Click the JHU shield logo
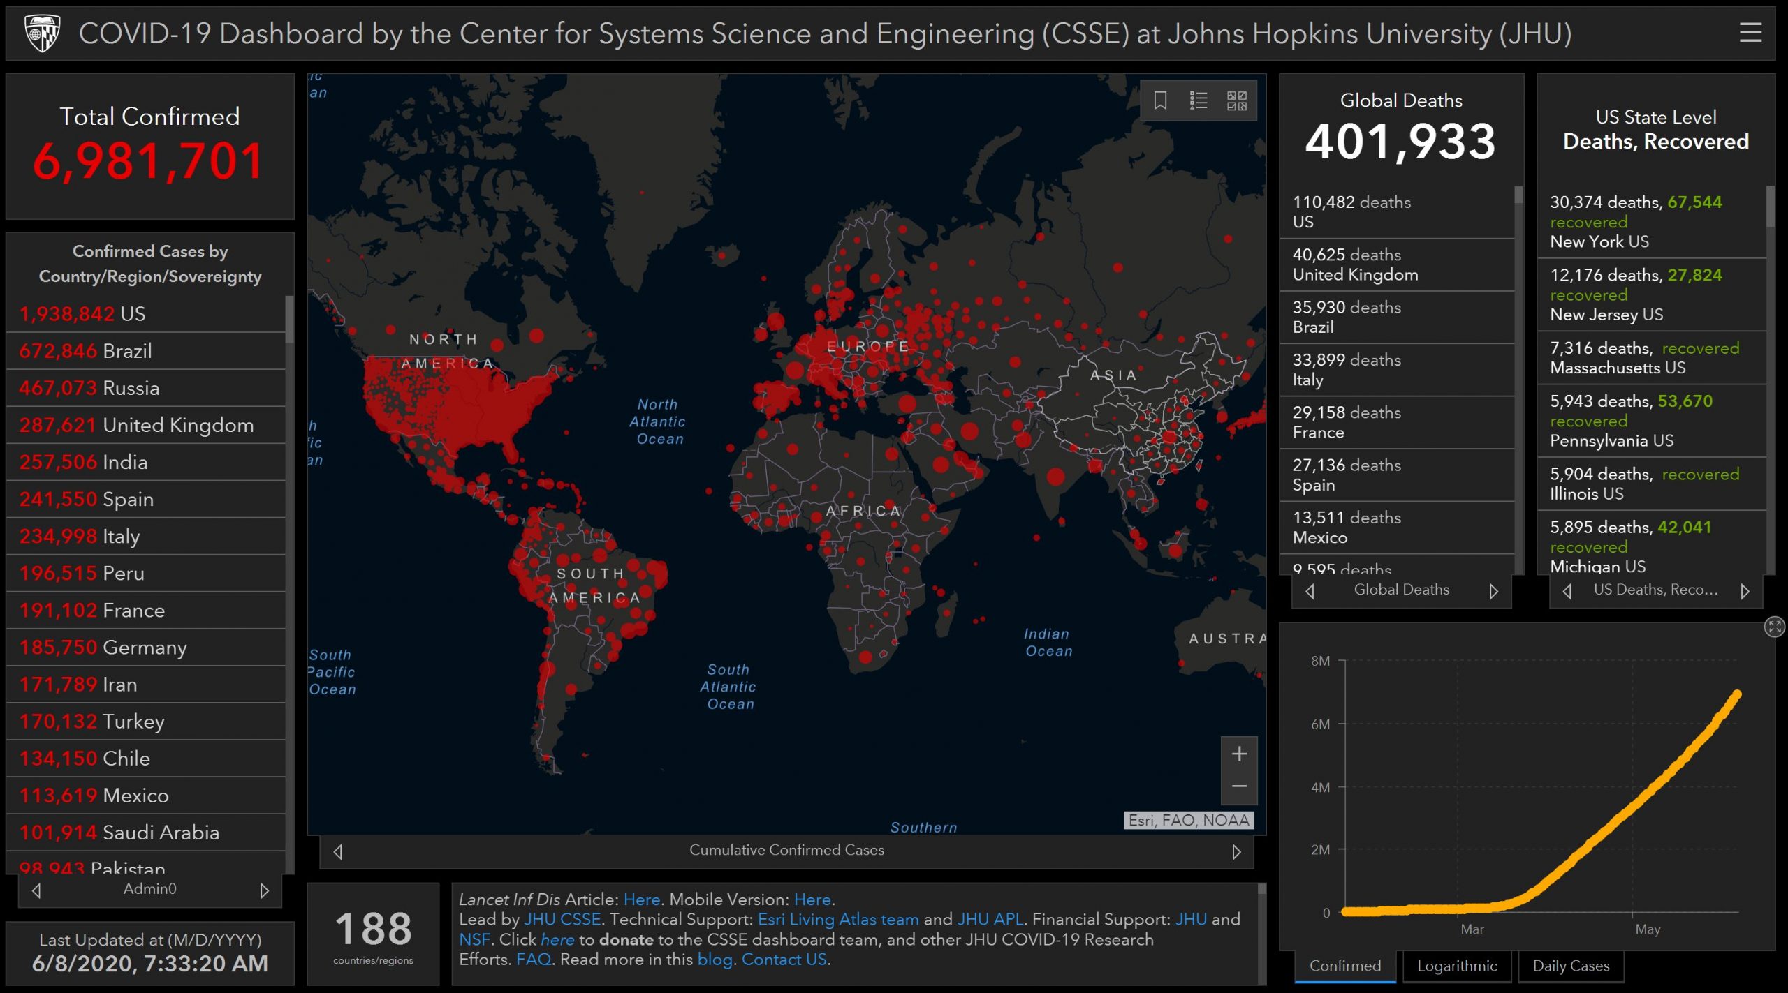 point(42,33)
